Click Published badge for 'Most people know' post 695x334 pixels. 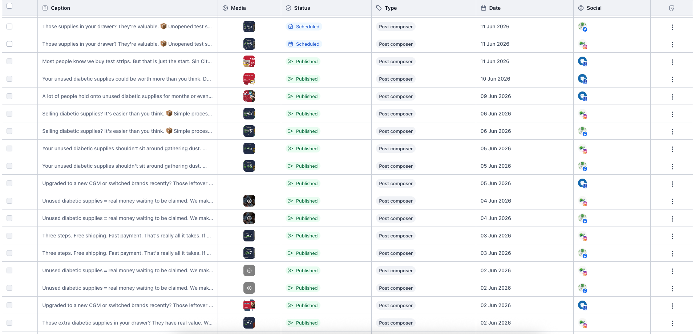point(303,61)
